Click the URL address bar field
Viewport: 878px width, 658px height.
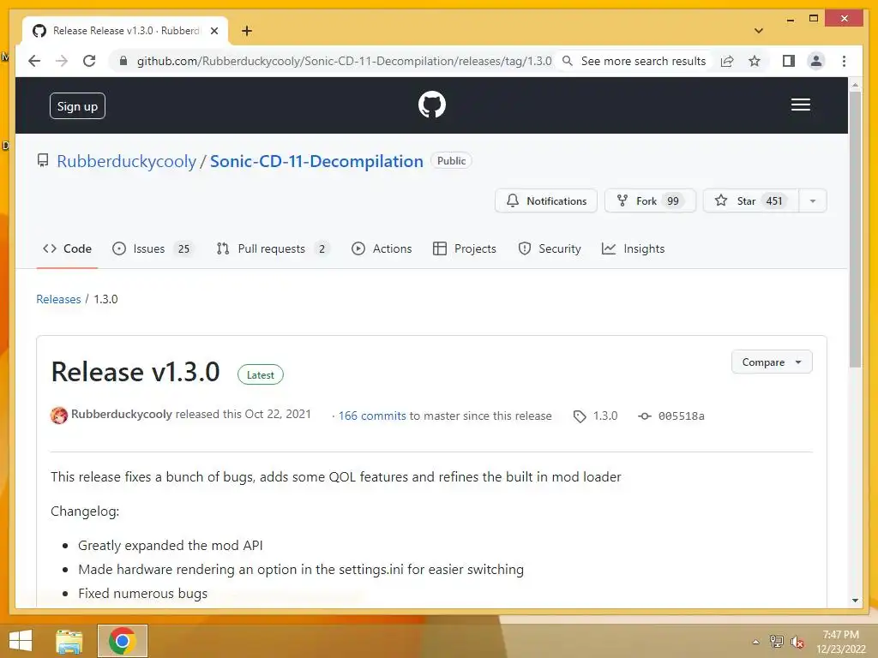click(x=344, y=61)
